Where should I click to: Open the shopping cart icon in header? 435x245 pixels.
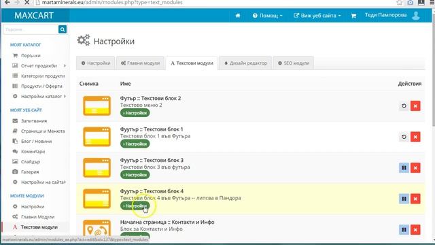(x=353, y=16)
